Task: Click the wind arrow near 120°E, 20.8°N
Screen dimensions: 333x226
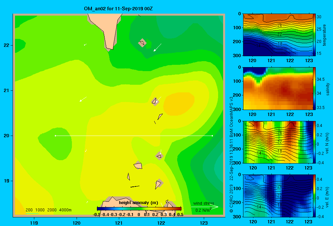Action: pyautogui.click(x=83, y=99)
